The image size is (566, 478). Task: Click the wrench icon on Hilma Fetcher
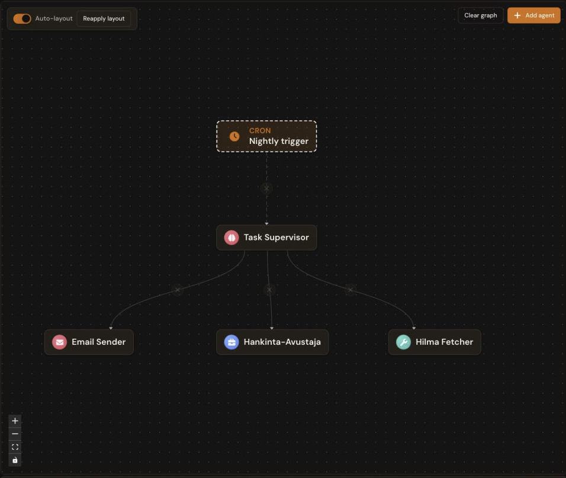click(x=403, y=342)
